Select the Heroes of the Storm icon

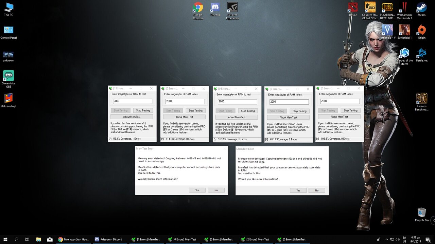[x=404, y=56]
